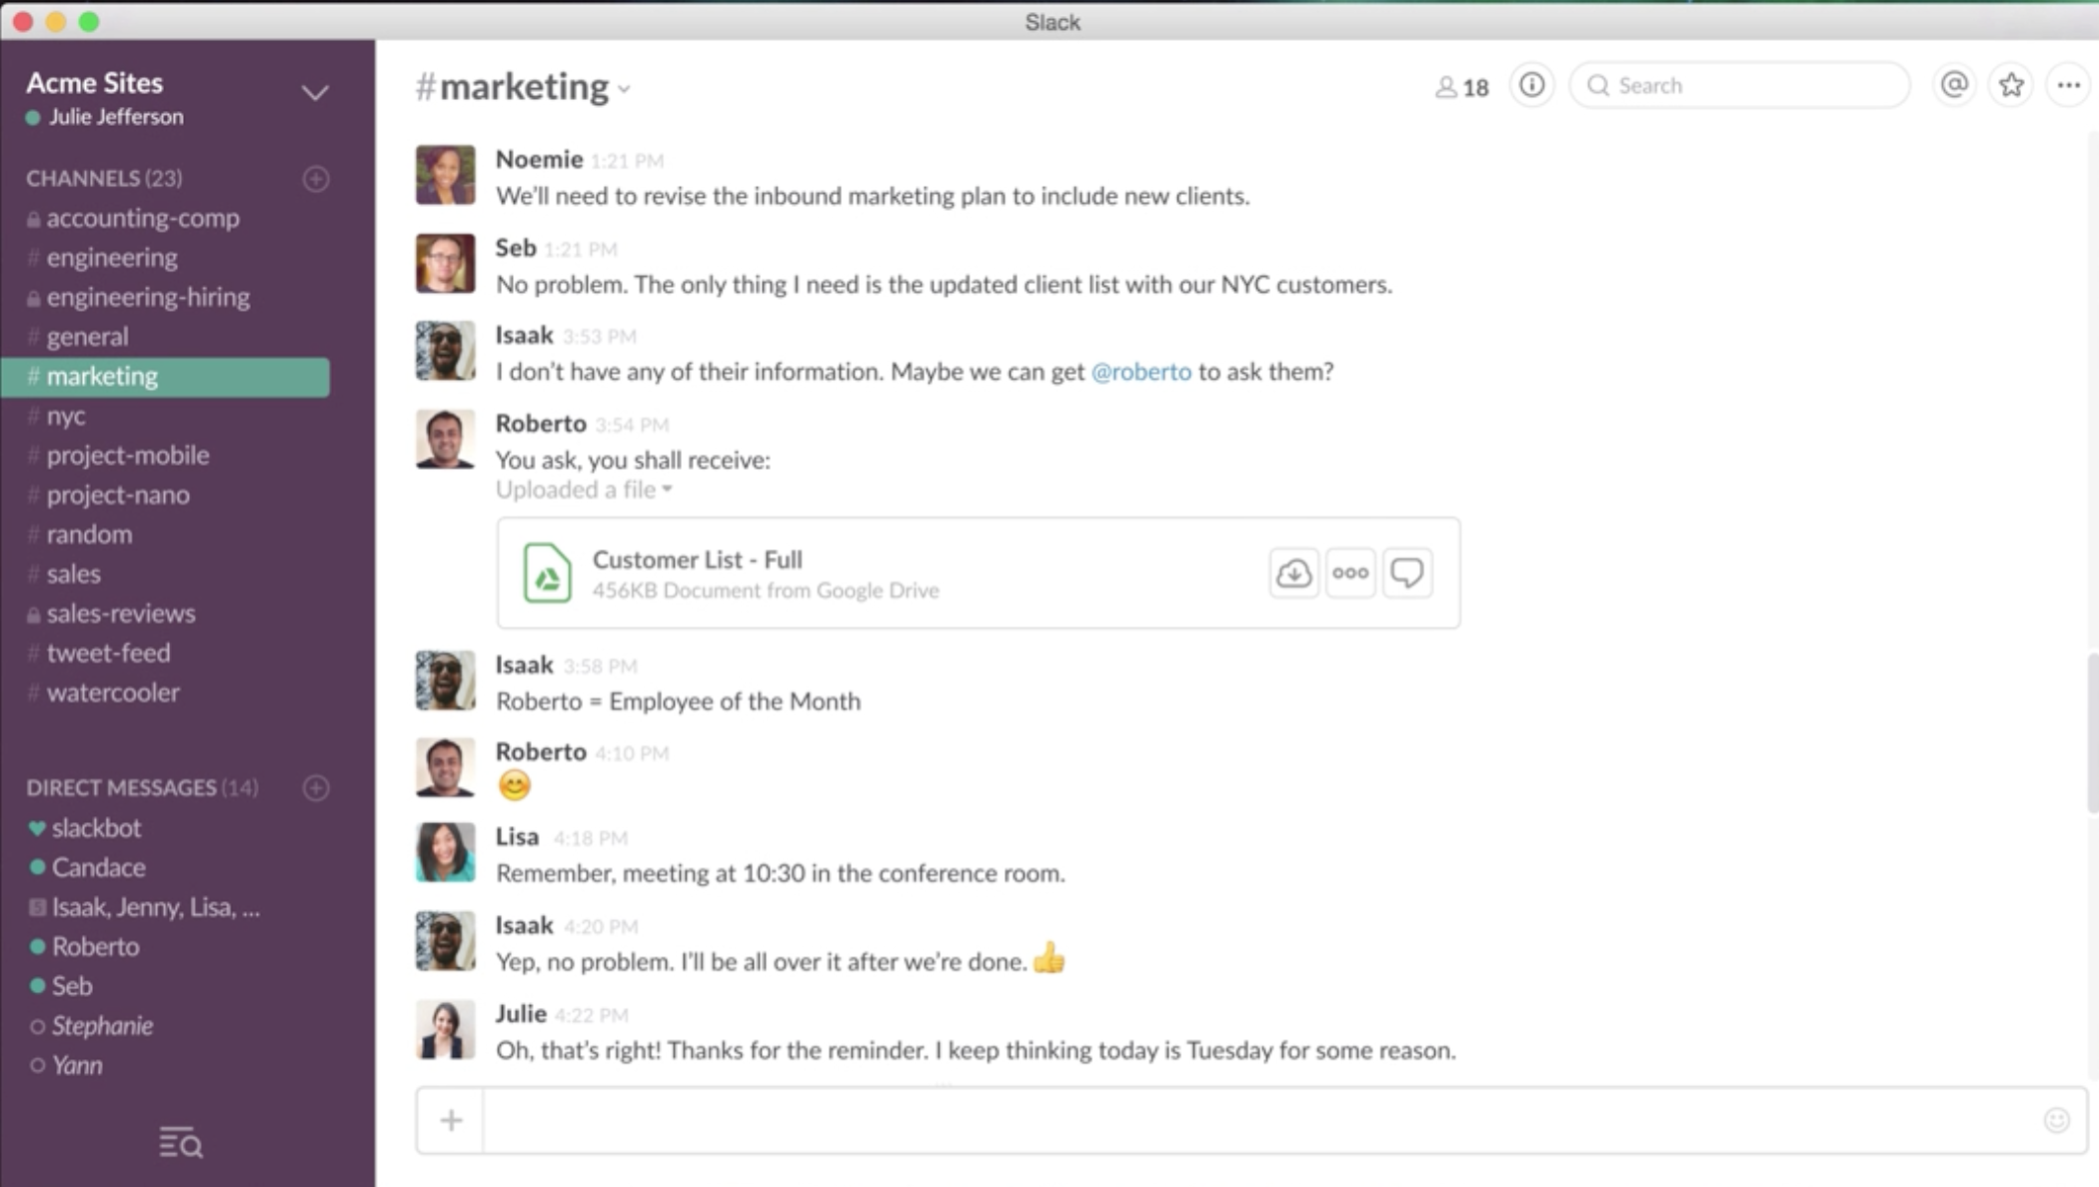The height and width of the screenshot is (1187, 2099).
Task: Switch to the #general channel
Action: [x=88, y=336]
